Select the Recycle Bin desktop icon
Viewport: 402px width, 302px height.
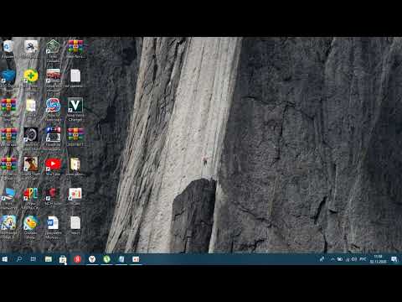[x=8, y=48]
